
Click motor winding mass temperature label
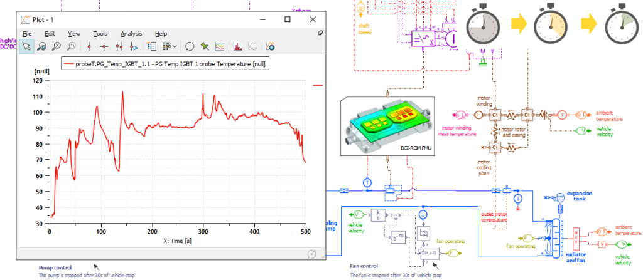pos(458,131)
